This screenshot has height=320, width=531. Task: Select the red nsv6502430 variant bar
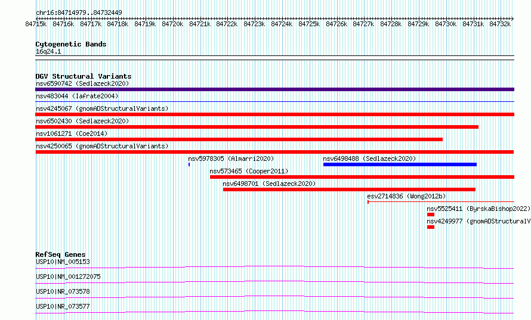257,127
